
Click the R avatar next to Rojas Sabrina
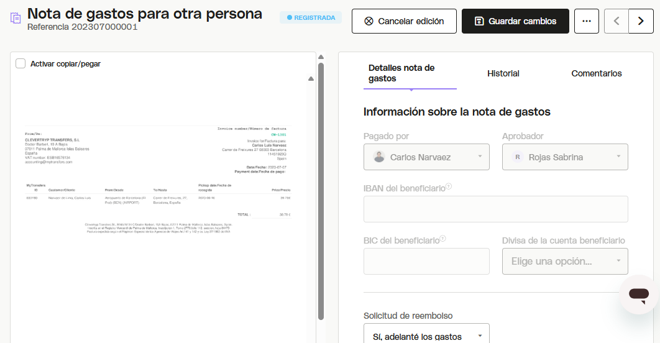tap(517, 157)
